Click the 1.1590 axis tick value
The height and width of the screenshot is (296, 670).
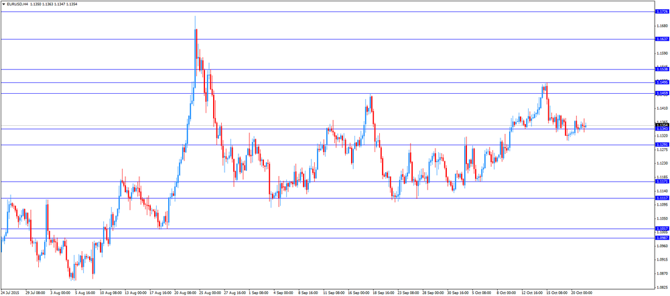[x=661, y=54]
